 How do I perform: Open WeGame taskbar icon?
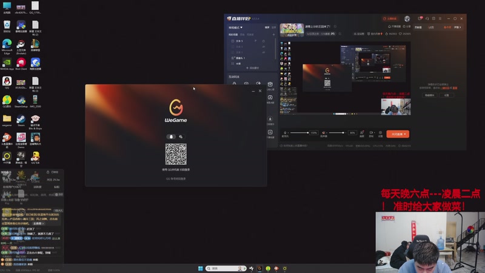pos(260,268)
